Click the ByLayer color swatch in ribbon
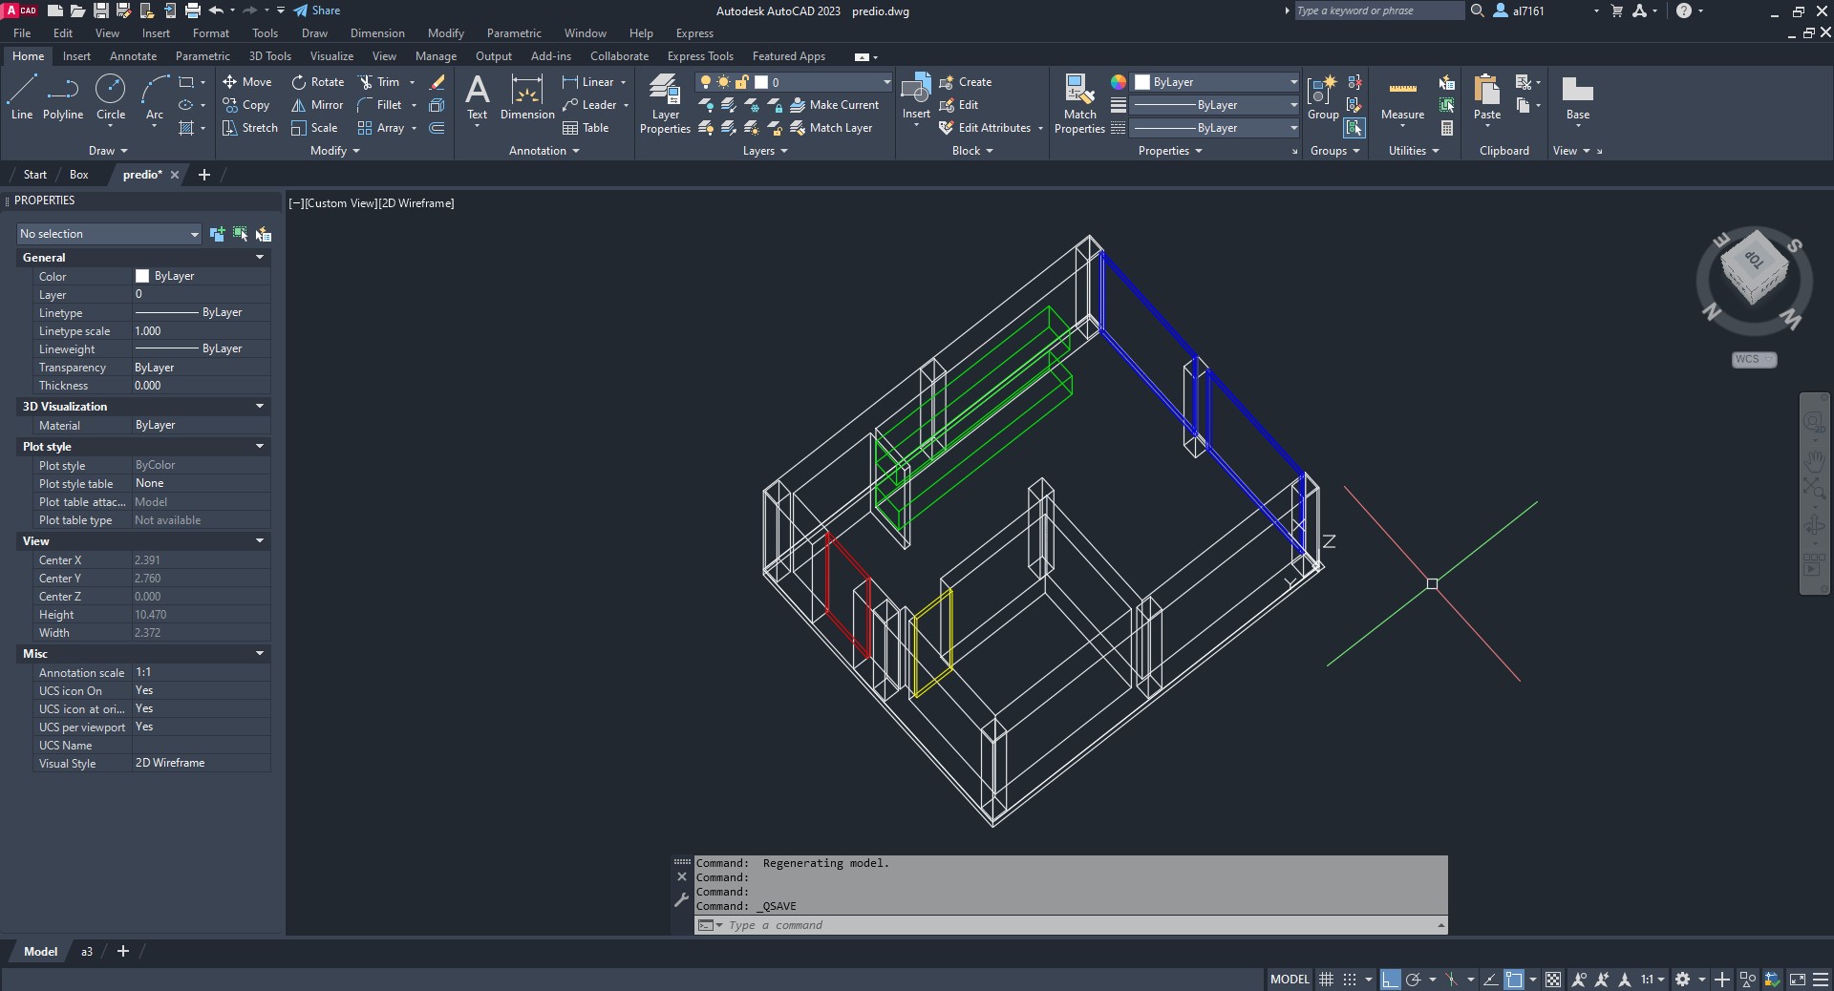 [1142, 82]
